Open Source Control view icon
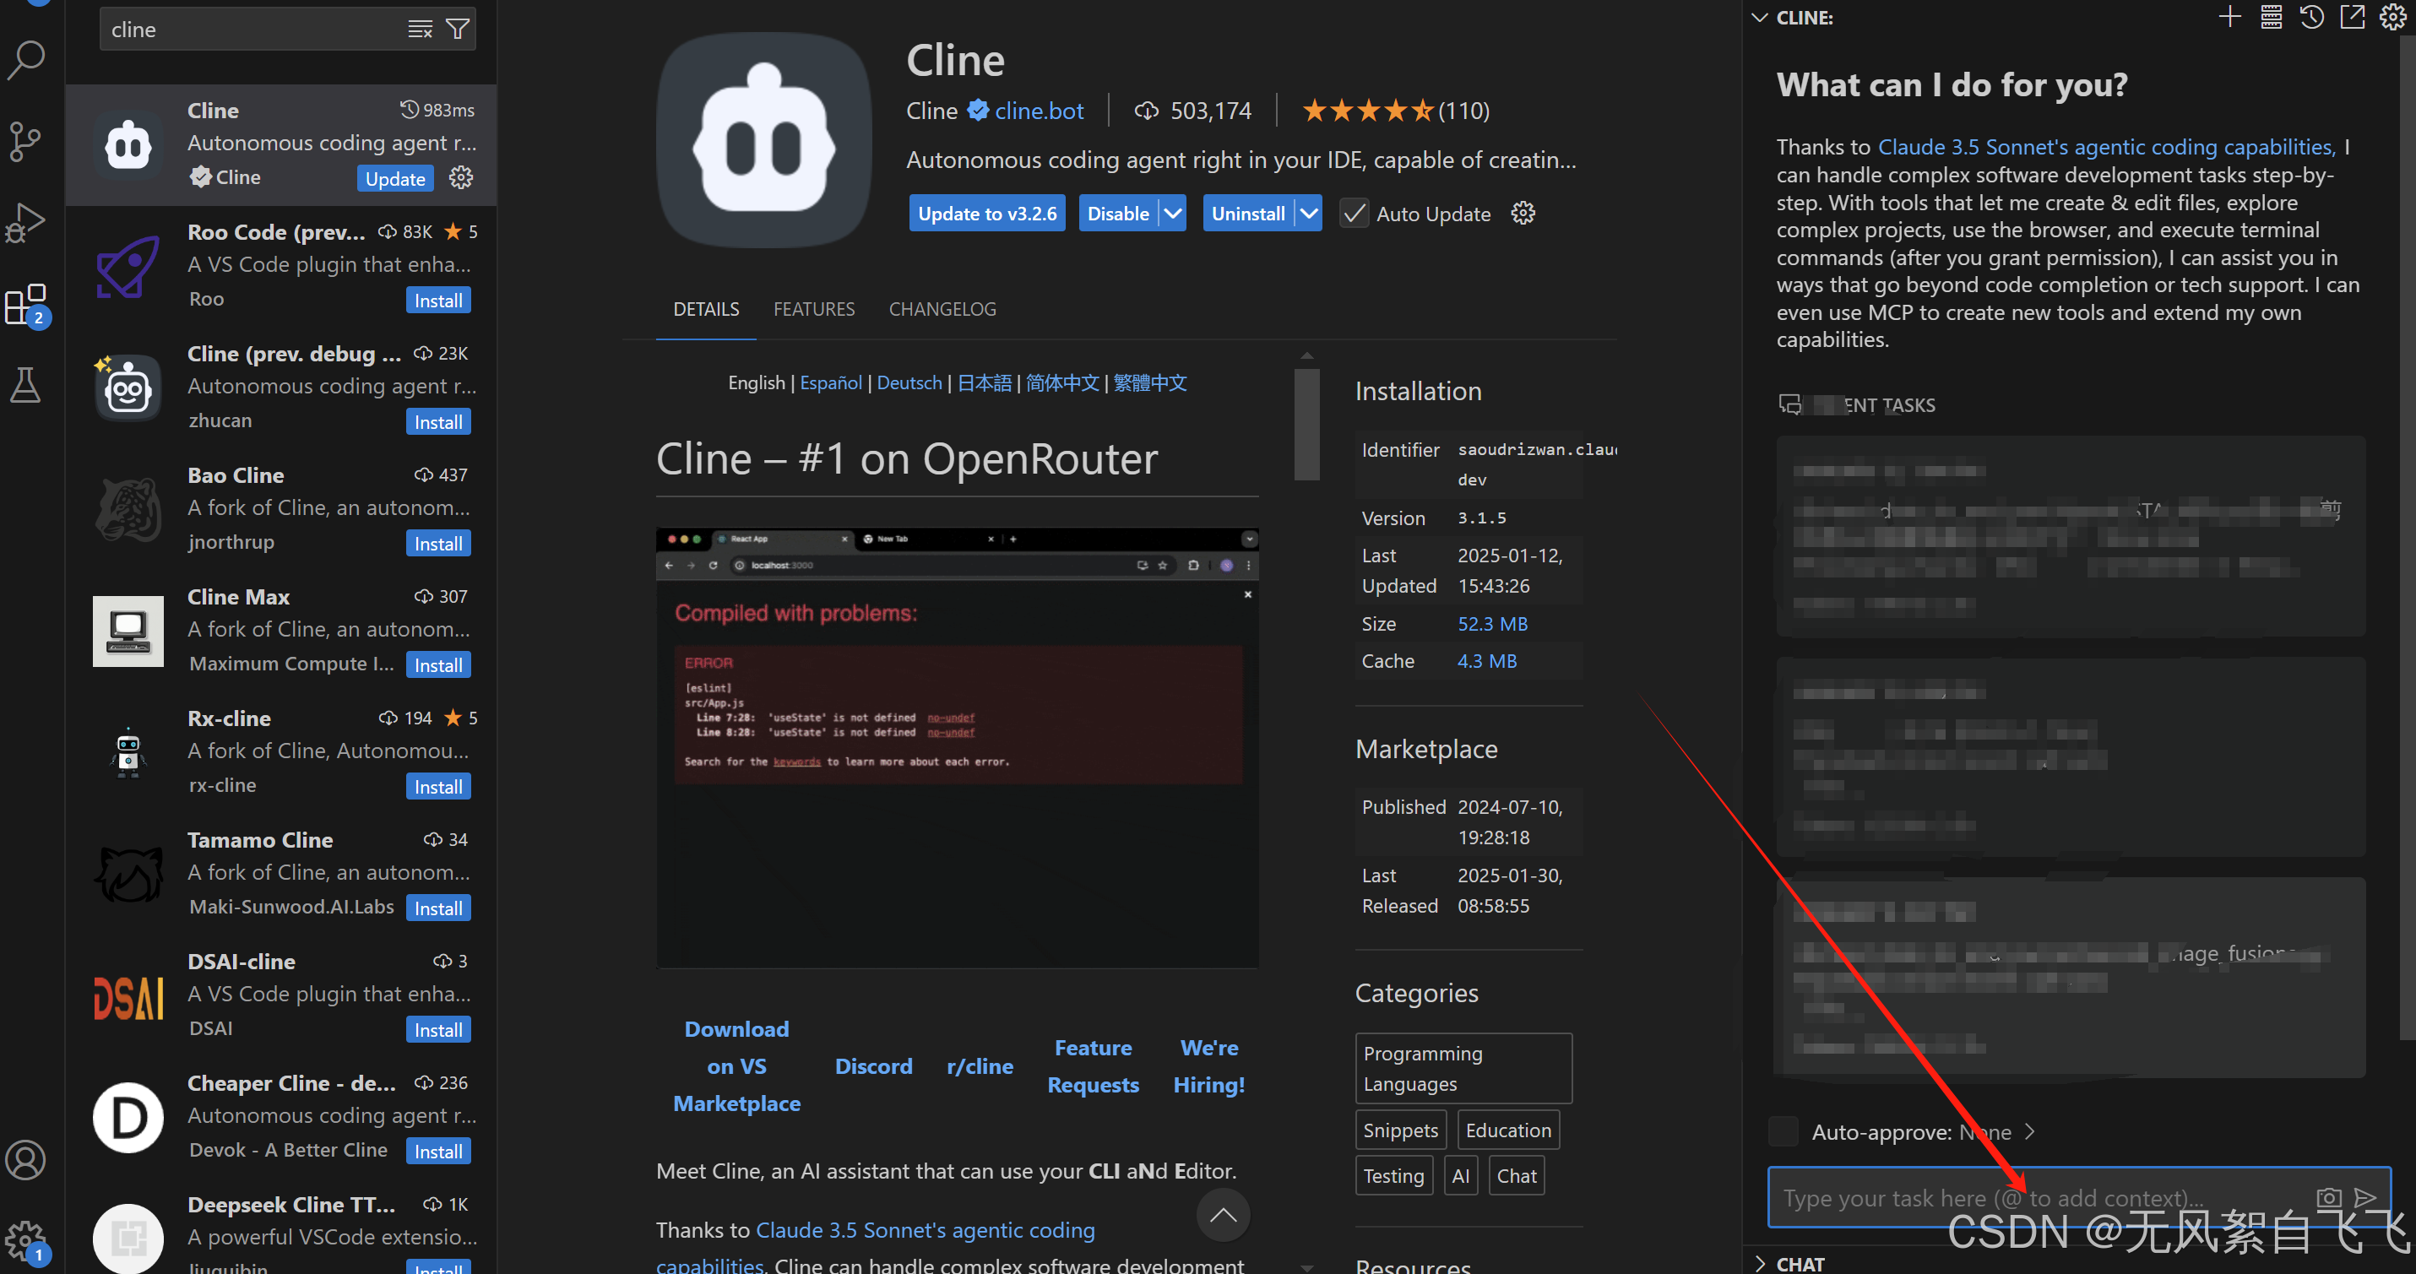Viewport: 2416px width, 1274px height. coord(26,141)
